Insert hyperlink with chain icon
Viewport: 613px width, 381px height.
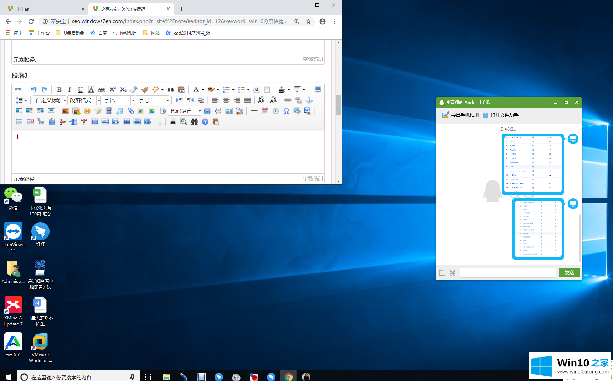(x=288, y=100)
